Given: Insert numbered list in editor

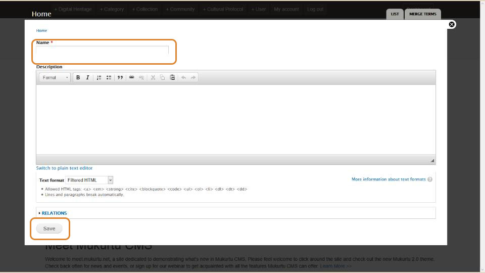Looking at the screenshot, I should tap(99, 77).
